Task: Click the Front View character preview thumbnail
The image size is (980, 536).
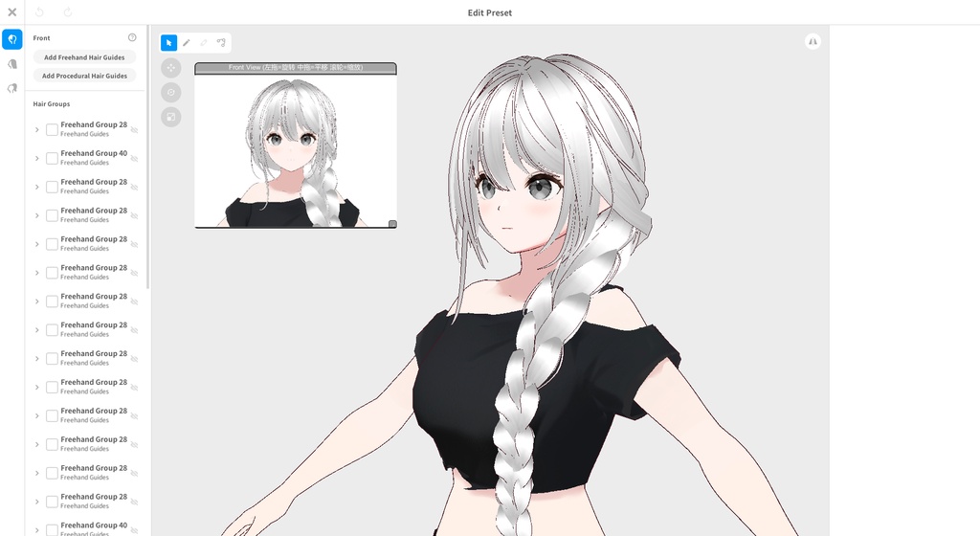Action: pyautogui.click(x=296, y=150)
